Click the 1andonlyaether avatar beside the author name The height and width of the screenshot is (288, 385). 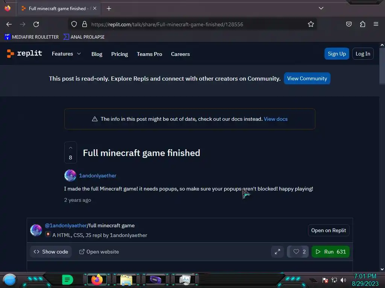[70, 175]
